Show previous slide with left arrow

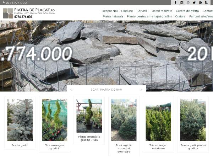71,90
